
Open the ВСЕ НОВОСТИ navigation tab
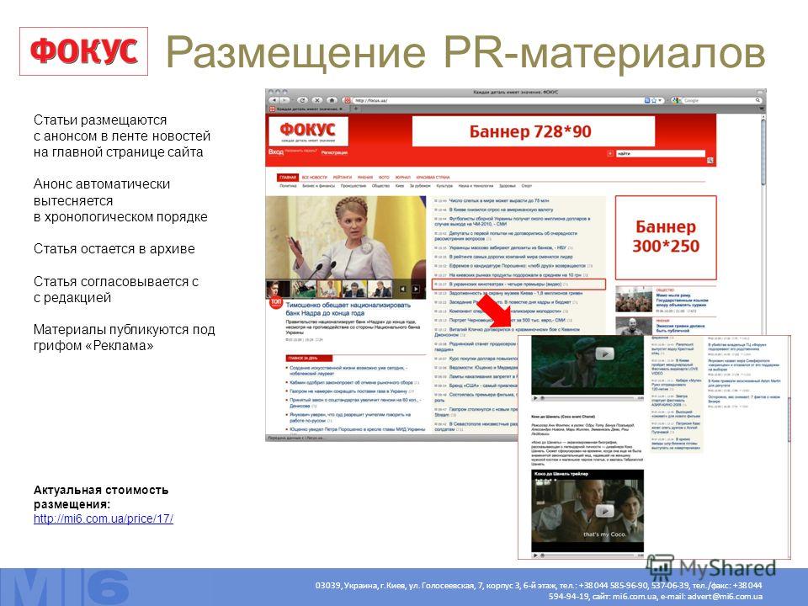click(314, 178)
